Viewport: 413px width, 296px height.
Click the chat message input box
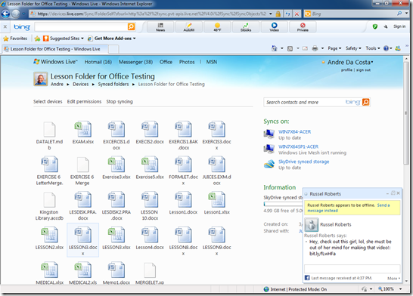click(352, 269)
